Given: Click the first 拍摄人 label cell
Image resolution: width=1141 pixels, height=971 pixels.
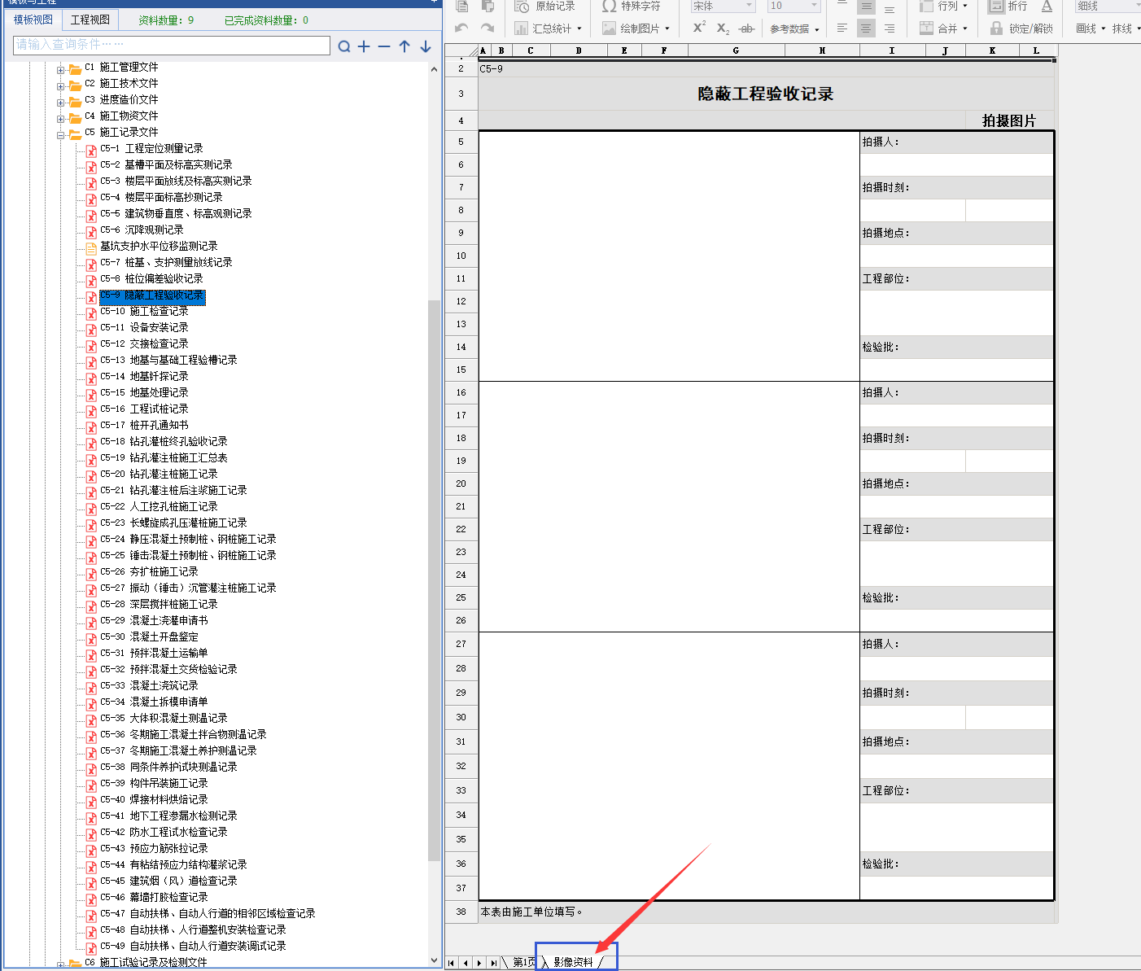Looking at the screenshot, I should [956, 142].
